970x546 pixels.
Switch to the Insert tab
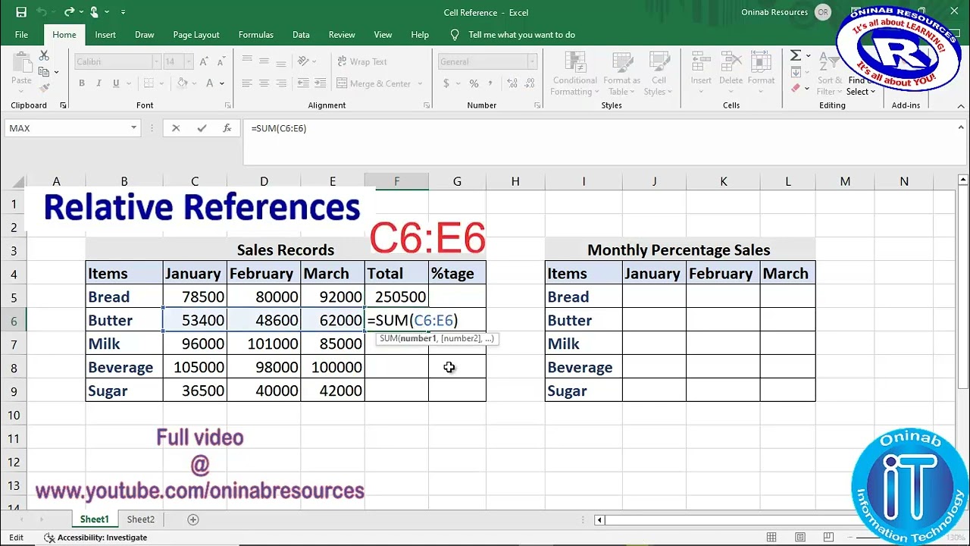[105, 35]
